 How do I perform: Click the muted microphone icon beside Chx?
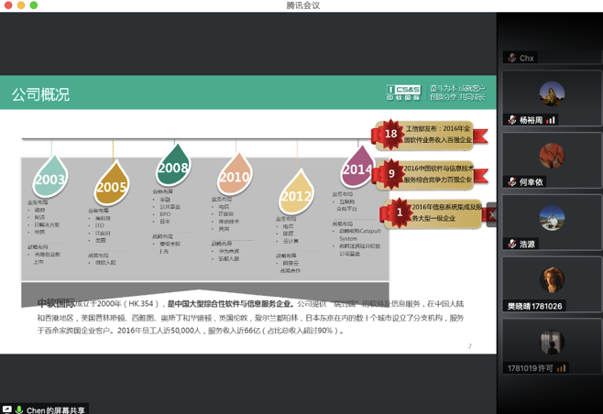click(512, 58)
